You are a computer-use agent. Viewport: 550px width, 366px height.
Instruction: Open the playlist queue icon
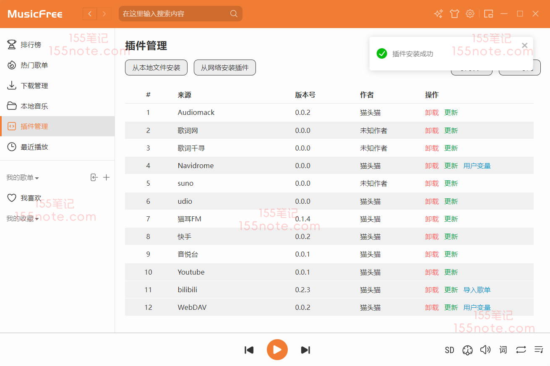tap(539, 350)
